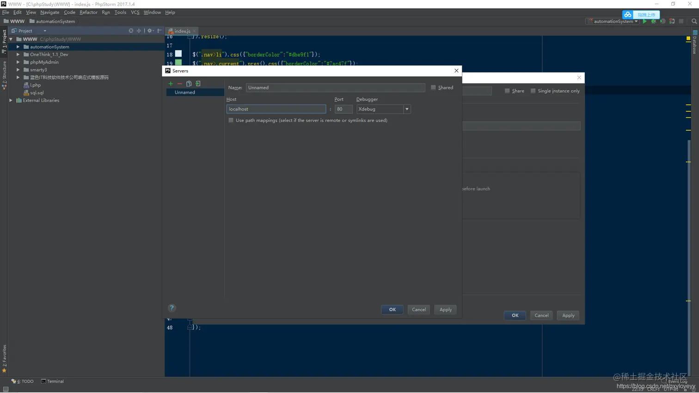699x393 pixels.
Task: Expand External Libraries node
Action: (x=11, y=100)
